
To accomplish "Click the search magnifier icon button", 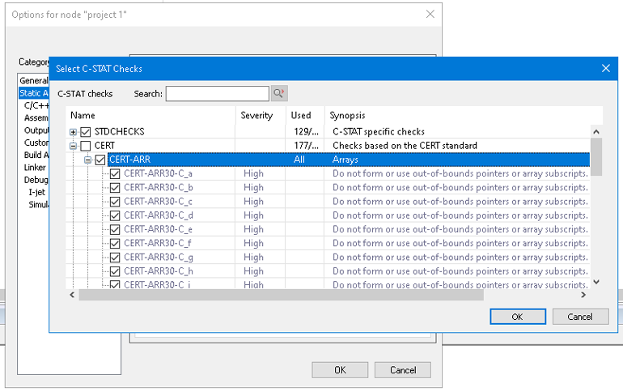I will pyautogui.click(x=279, y=94).
